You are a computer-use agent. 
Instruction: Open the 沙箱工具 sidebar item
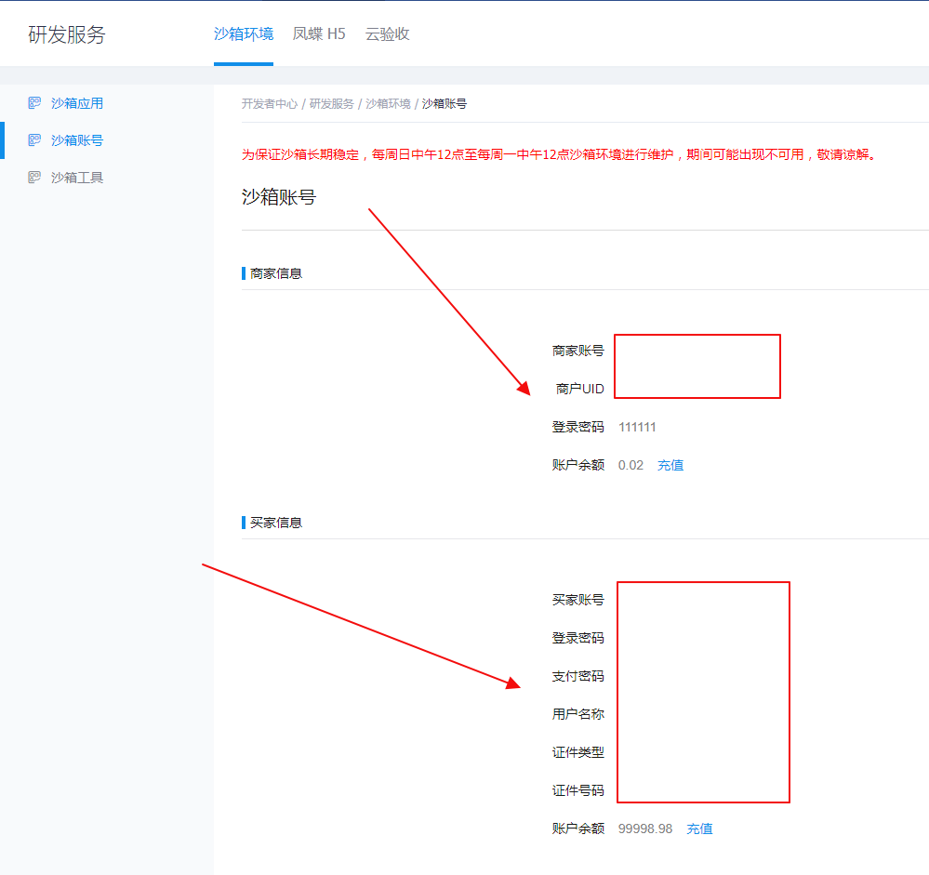pos(77,178)
